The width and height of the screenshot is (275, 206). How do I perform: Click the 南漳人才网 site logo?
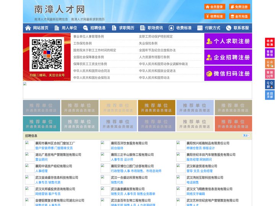coord(60,10)
